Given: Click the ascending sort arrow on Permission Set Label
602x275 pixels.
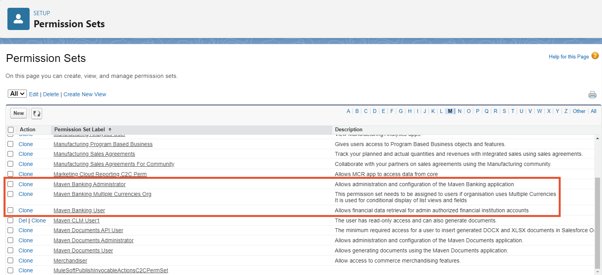Looking at the screenshot, I should [110, 129].
